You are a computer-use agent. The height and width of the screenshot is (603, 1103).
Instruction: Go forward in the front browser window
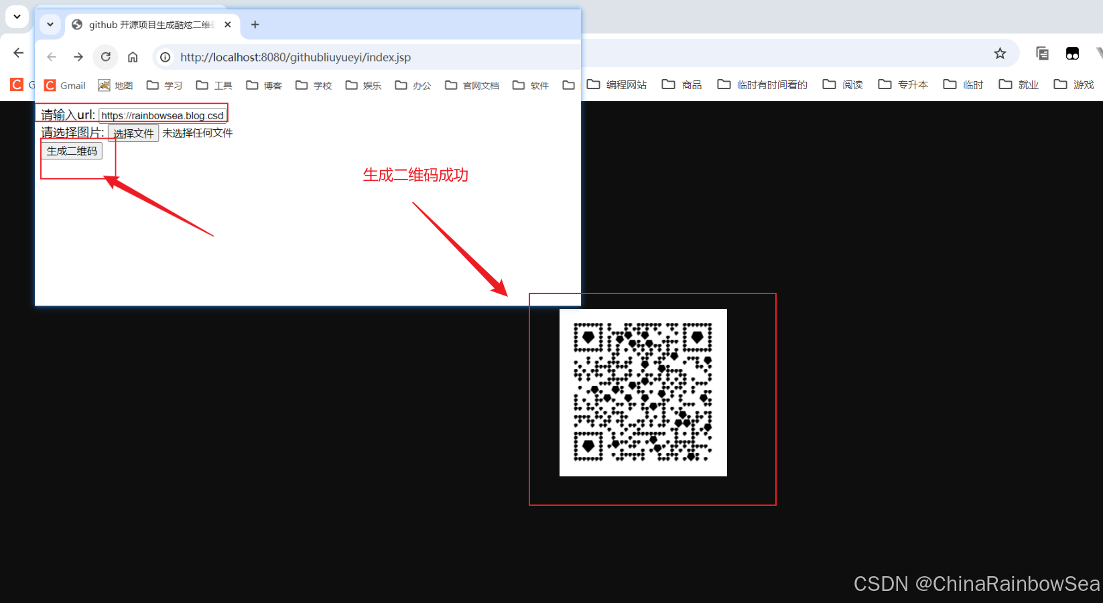point(78,57)
